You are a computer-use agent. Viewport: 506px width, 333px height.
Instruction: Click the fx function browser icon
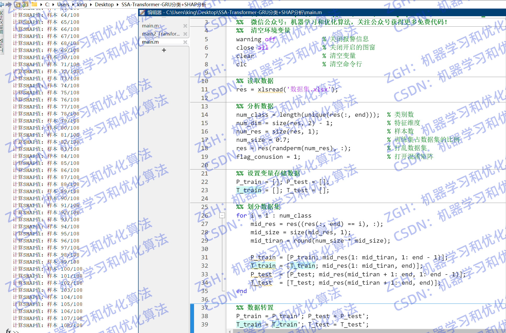[x=8, y=331]
